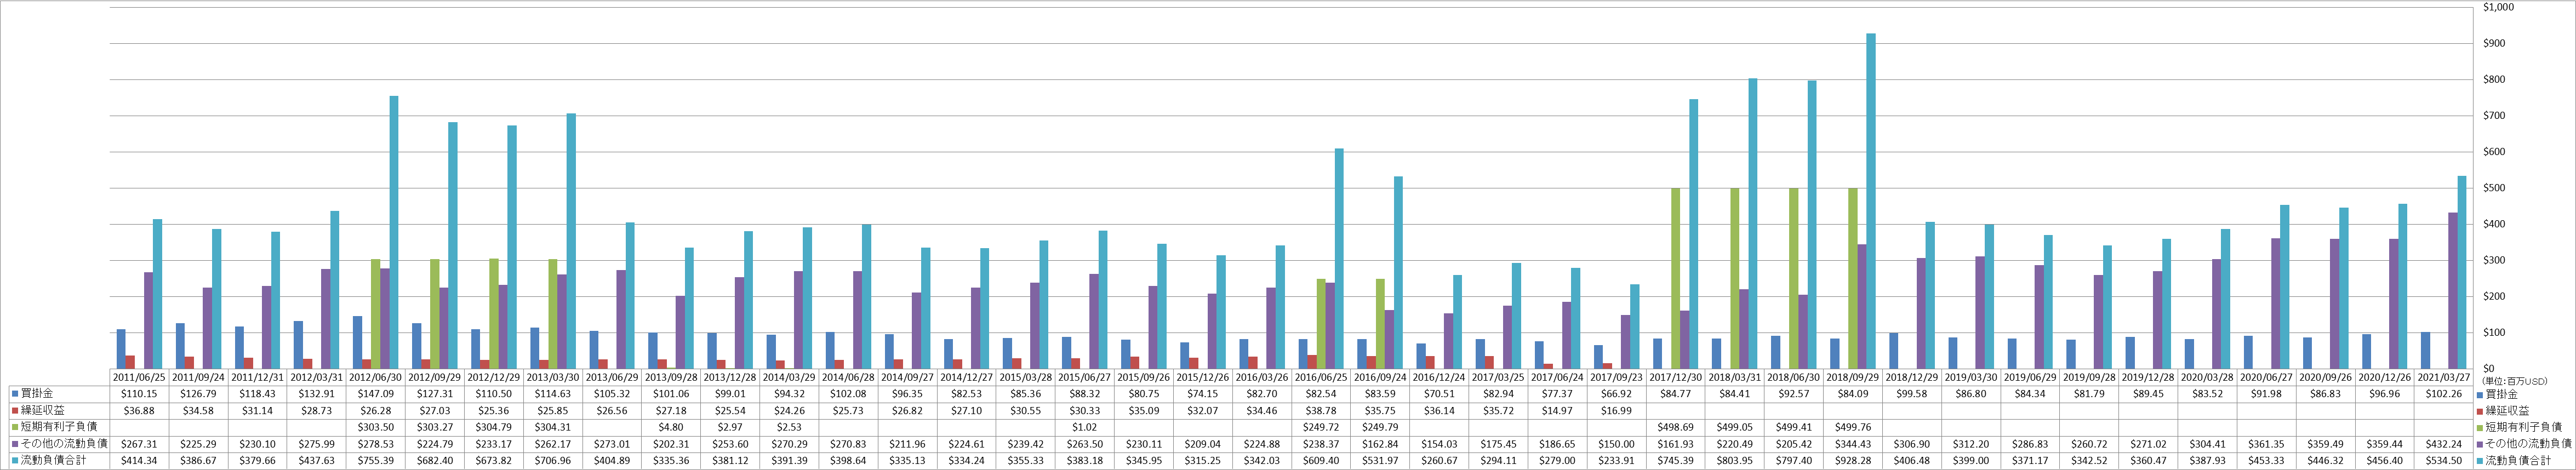Click the $414.34 total liabilities cell

(139, 460)
